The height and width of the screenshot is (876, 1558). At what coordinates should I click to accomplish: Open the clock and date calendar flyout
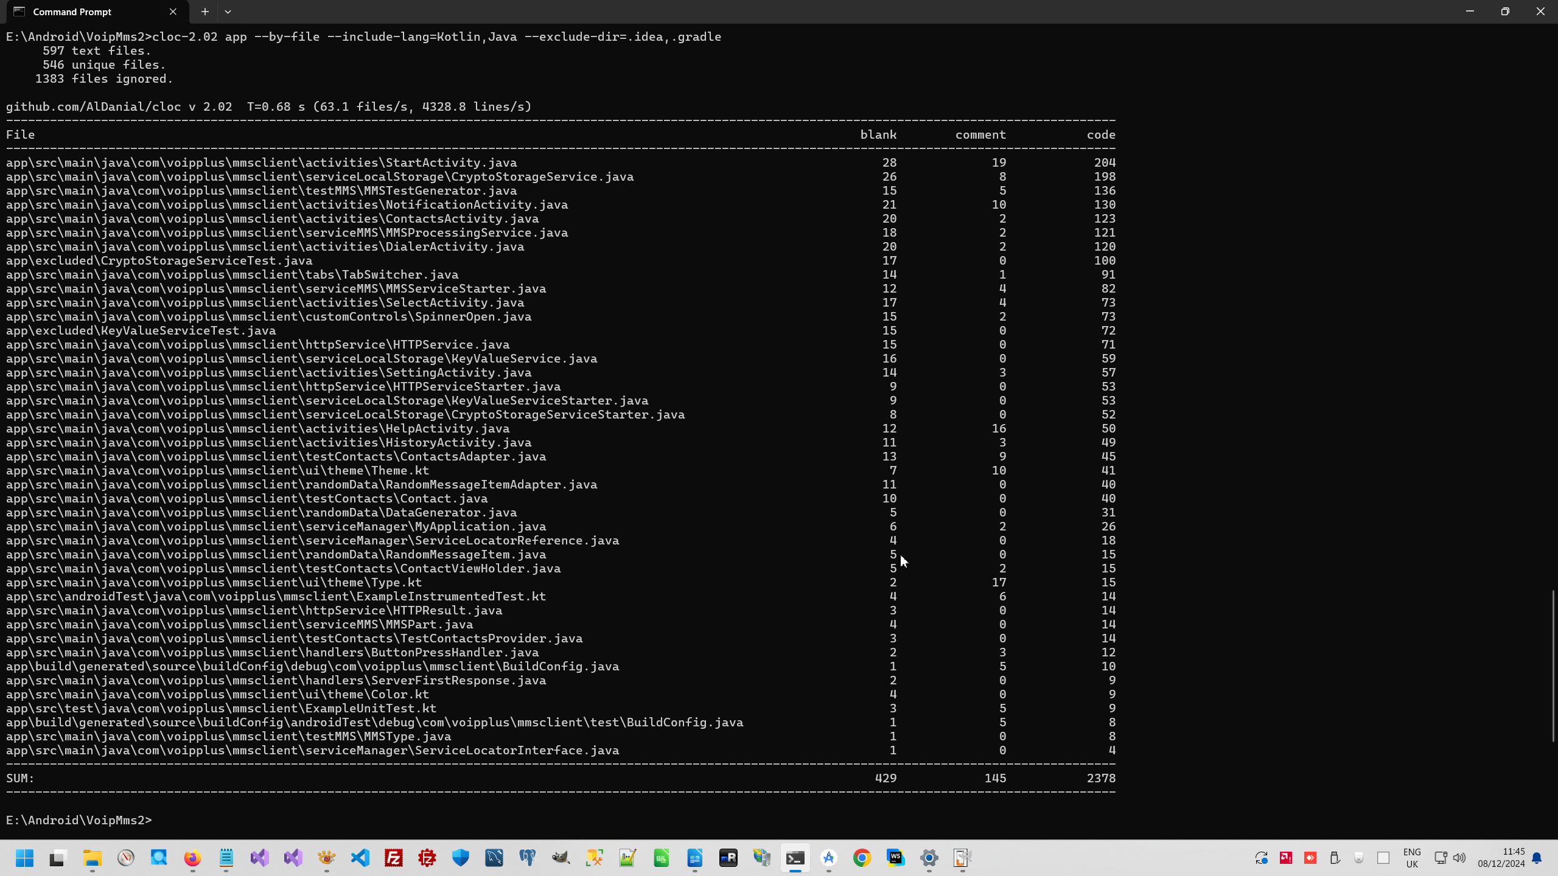(x=1501, y=858)
